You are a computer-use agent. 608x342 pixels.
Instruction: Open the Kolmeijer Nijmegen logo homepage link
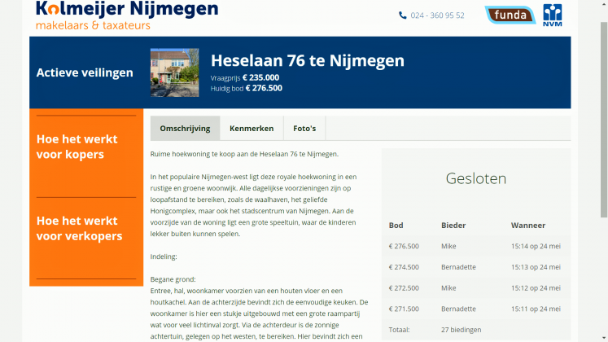(x=127, y=15)
